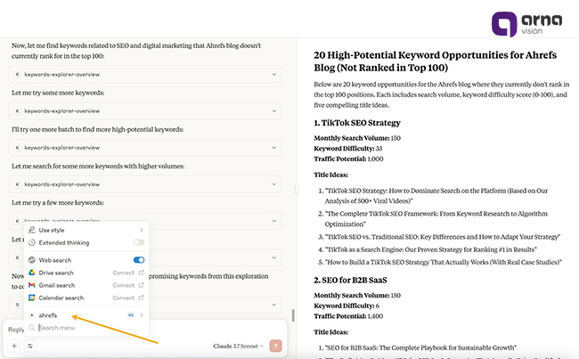Expand the ahrefs tools submenu
Image resolution: width=579 pixels, height=359 pixels.
(142, 315)
